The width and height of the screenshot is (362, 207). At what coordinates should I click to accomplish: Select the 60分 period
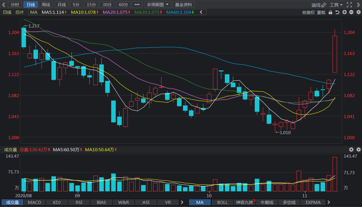(x=123, y=5)
